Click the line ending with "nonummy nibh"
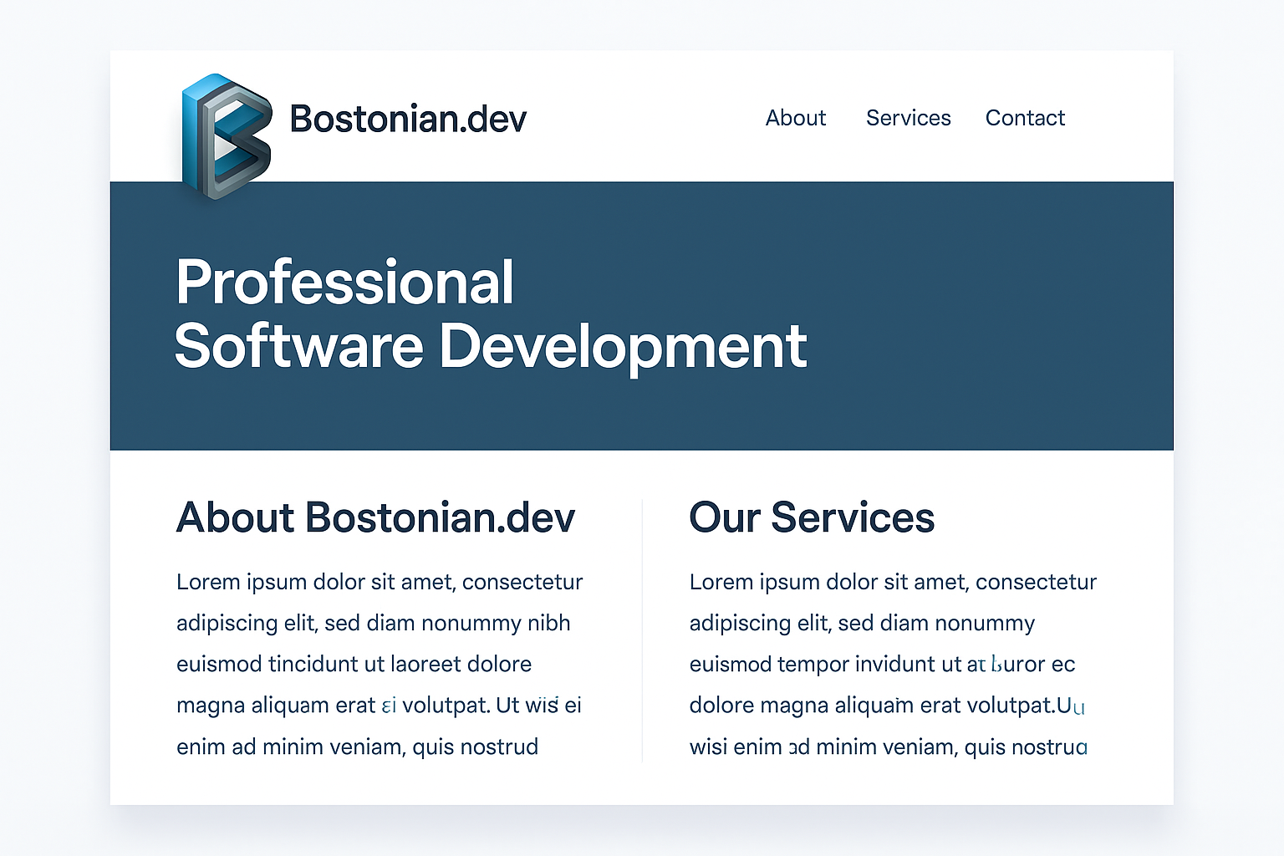The image size is (1284, 856). tap(373, 623)
